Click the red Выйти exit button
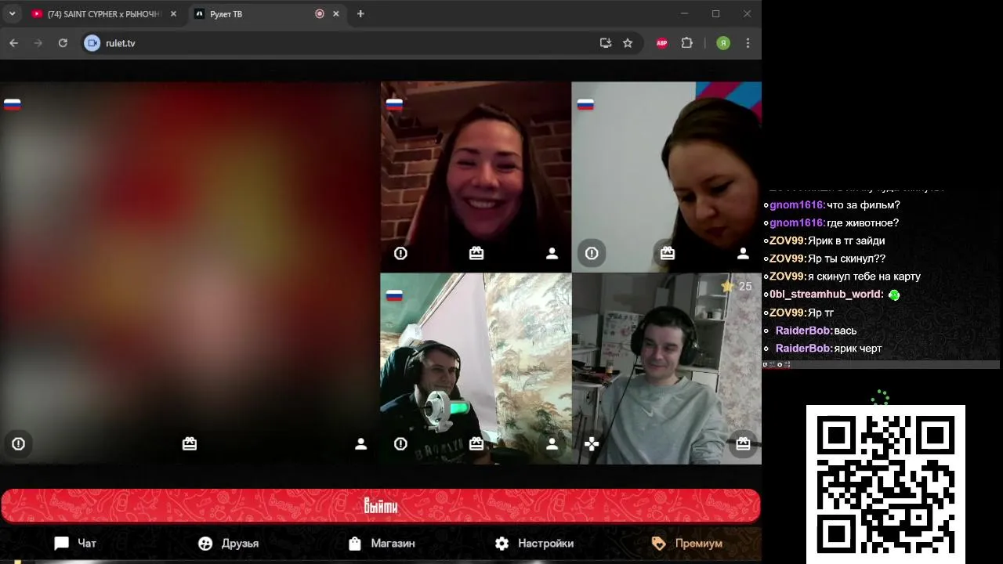This screenshot has height=564, width=1003. point(381,506)
